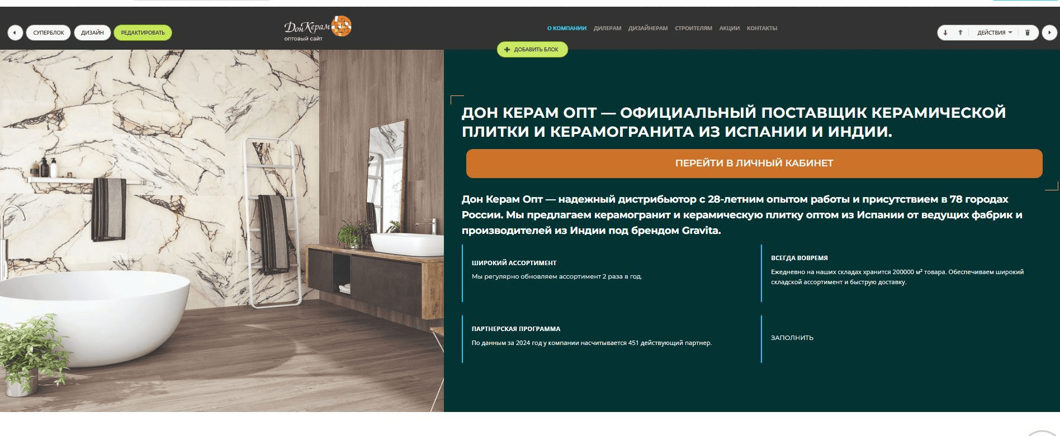
Task: Click the green Редактировать button
Action: pyautogui.click(x=143, y=32)
